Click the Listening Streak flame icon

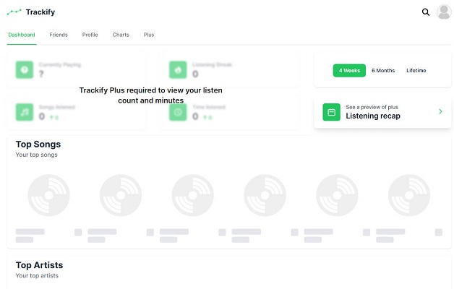(x=178, y=69)
